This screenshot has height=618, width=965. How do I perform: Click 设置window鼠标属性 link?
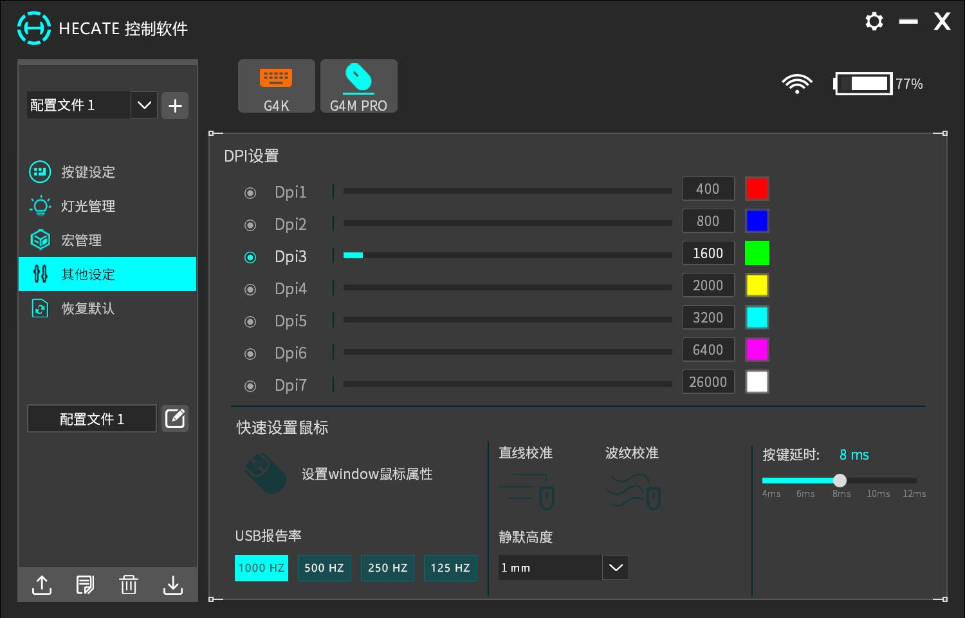tap(367, 474)
